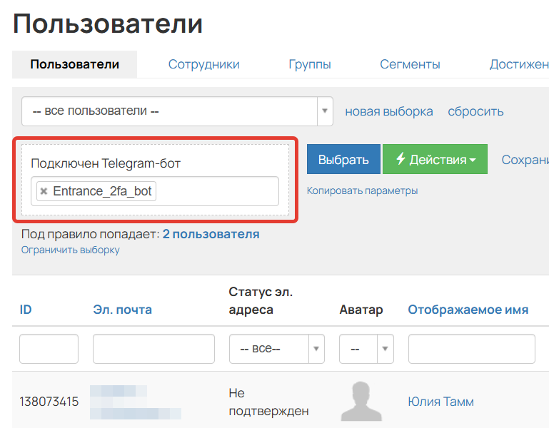Go to the Сегменты tab
Image resolution: width=549 pixels, height=428 pixels.
tap(410, 64)
